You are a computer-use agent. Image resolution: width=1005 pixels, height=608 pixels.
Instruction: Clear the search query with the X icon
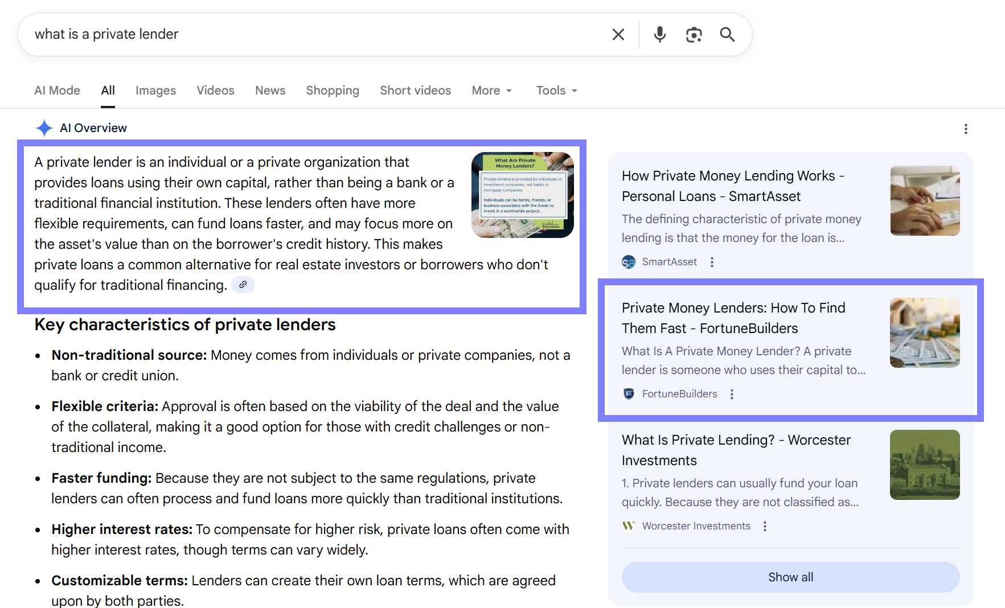click(618, 34)
